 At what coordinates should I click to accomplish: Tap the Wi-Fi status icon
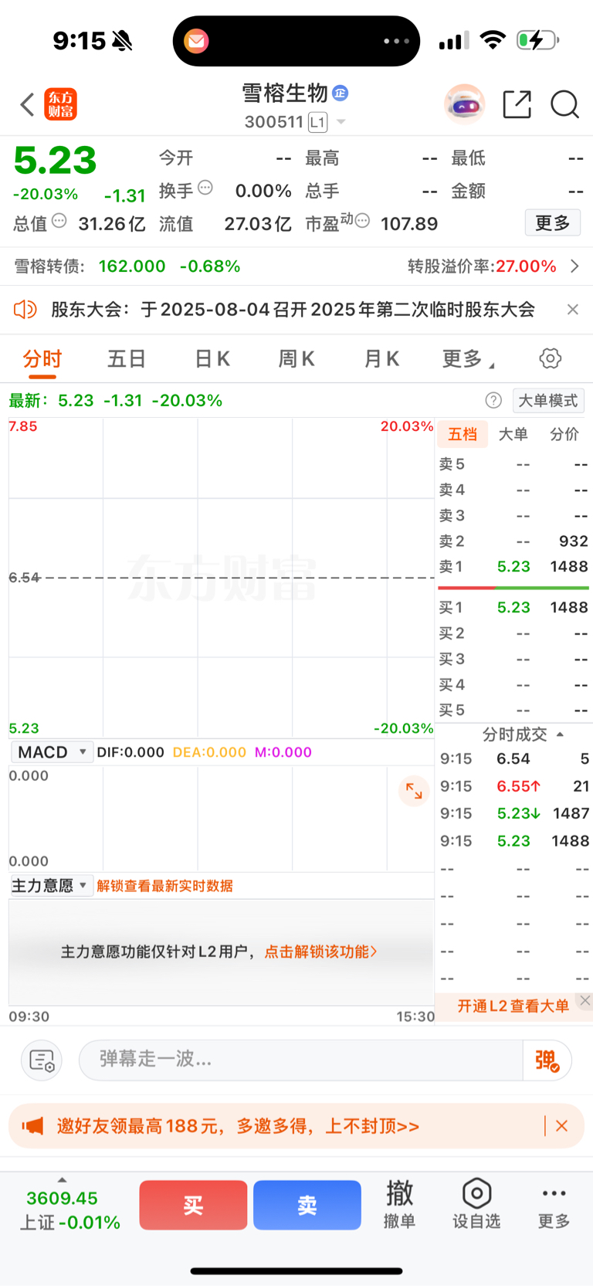(x=493, y=40)
